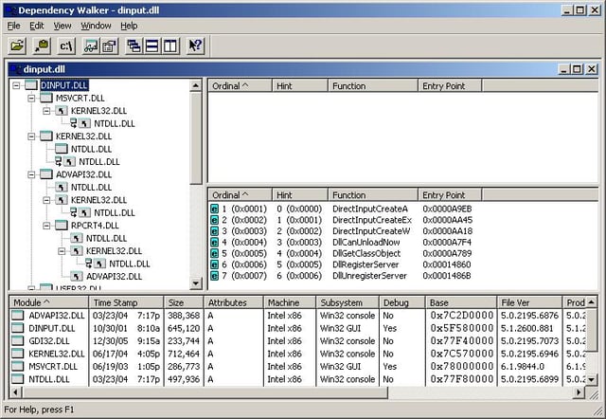Click the export icon beside DirectInputCreateEx

click(214, 220)
